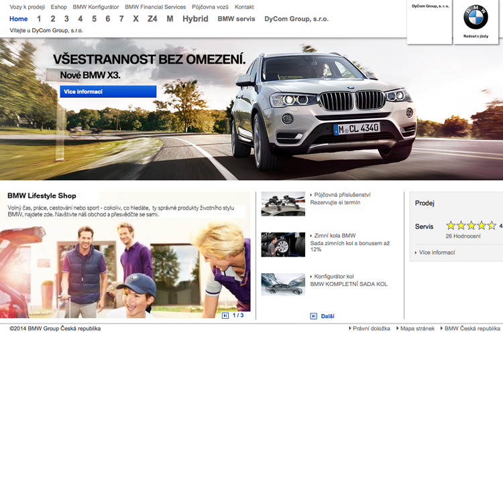Screen dimensions: 503x491
Task: Click the ©2014 BMW Group copyright text
Action: click(x=55, y=328)
